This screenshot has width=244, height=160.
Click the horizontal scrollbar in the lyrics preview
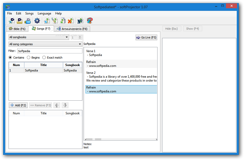[121, 139]
